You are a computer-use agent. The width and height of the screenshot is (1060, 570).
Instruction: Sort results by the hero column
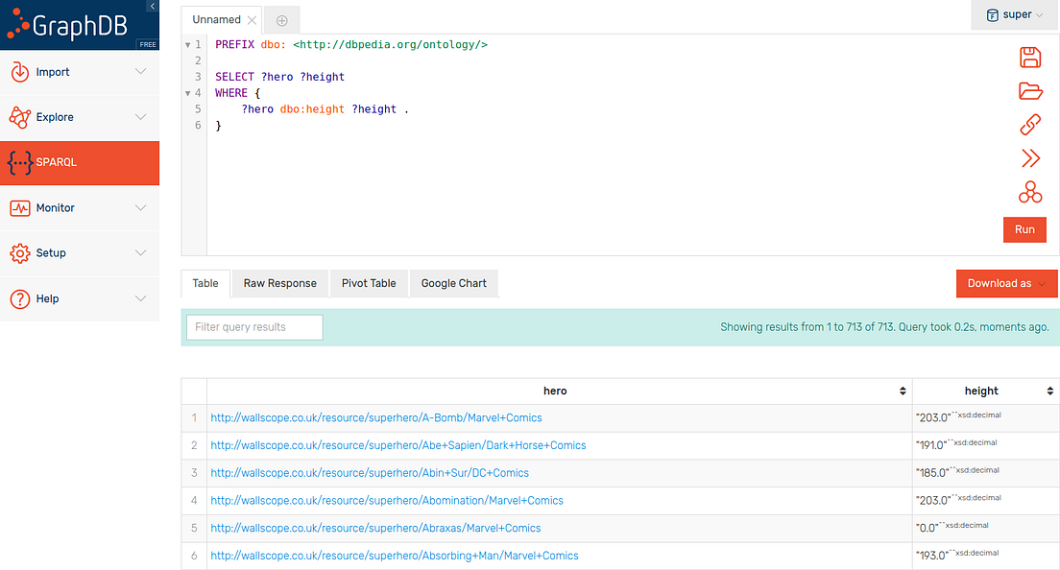pyautogui.click(x=901, y=391)
